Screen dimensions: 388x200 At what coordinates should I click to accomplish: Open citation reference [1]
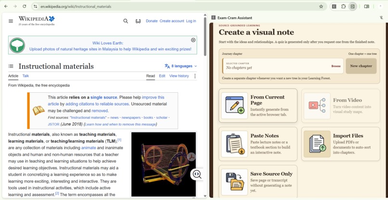(x=119, y=140)
